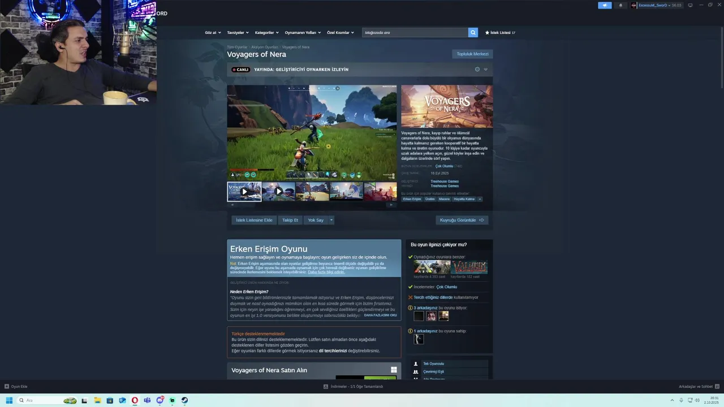Select the Üretim tag
Screen dimensions: 724x407
430,199
